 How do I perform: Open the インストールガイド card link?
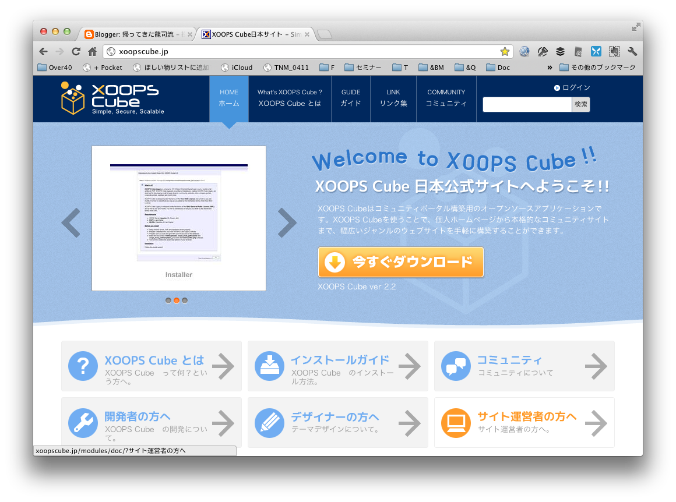[x=337, y=366]
